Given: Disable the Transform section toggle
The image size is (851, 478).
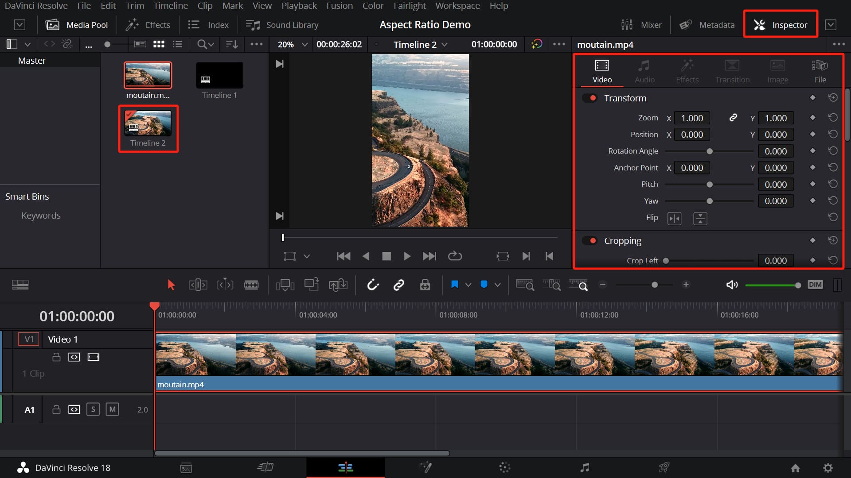Looking at the screenshot, I should click(x=591, y=98).
